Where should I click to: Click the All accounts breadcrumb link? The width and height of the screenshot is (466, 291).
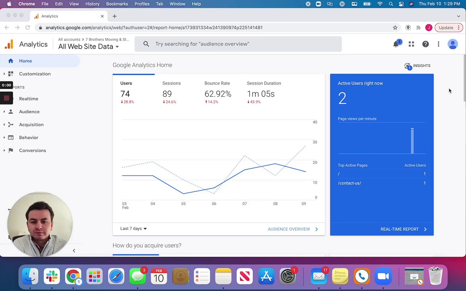point(69,39)
